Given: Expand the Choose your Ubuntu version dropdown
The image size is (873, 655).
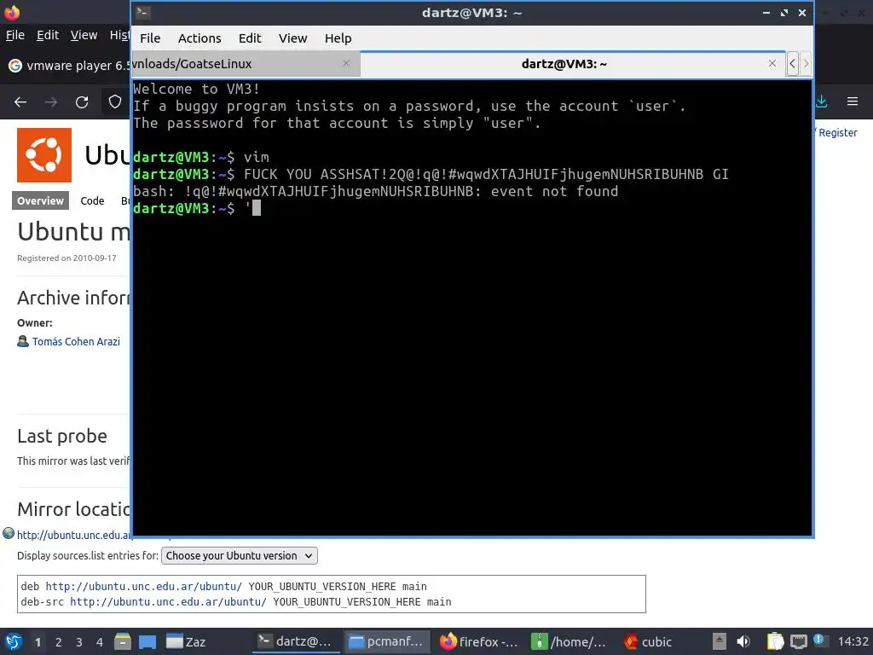Looking at the screenshot, I should pyautogui.click(x=240, y=556).
